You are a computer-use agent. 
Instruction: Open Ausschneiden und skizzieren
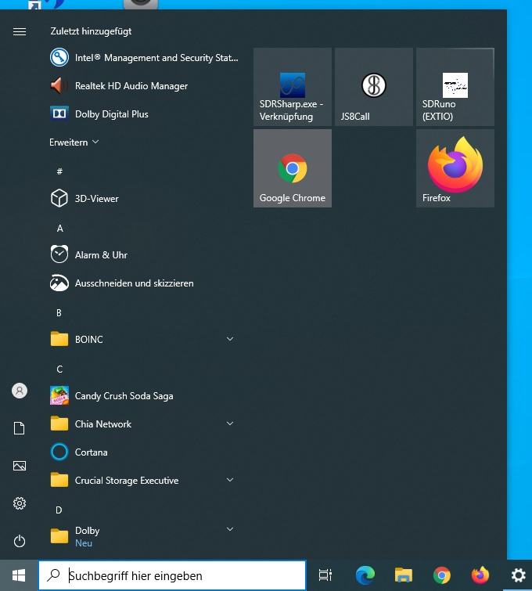(x=122, y=283)
